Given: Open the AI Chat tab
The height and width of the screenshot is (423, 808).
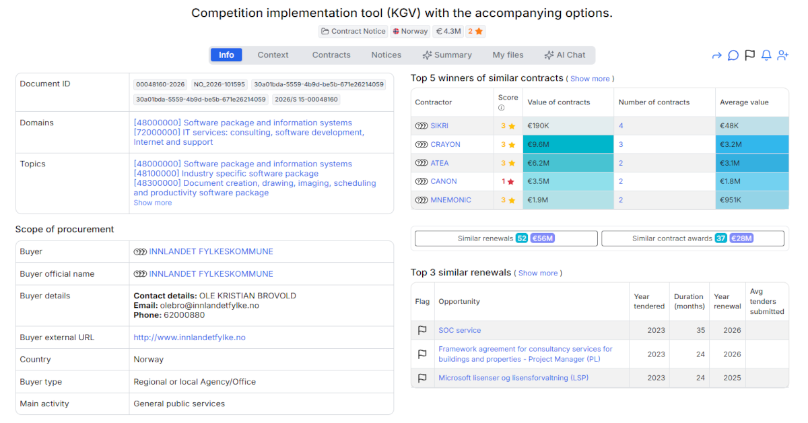Looking at the screenshot, I should 564,55.
